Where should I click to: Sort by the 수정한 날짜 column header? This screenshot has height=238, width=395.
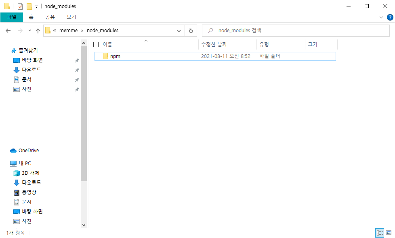tap(228, 44)
